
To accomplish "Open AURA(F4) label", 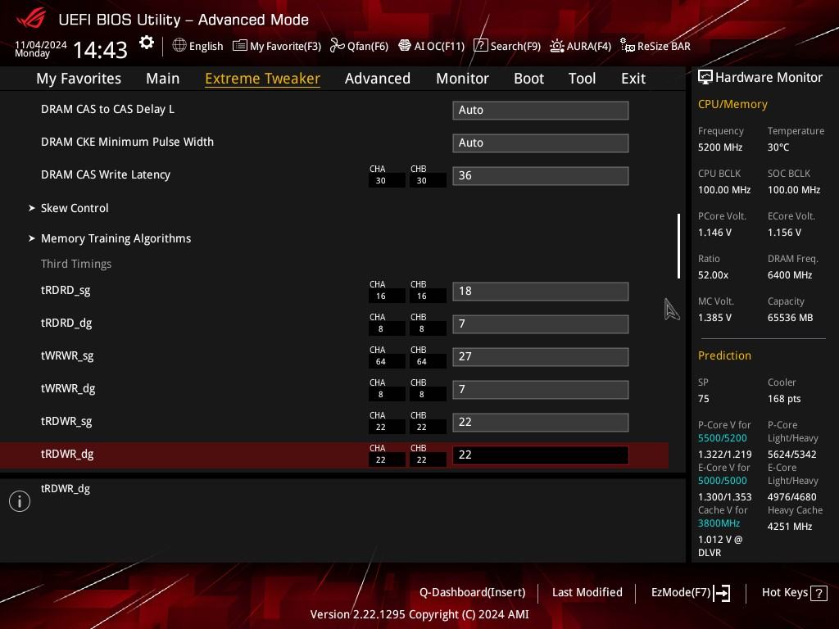I will (x=588, y=46).
